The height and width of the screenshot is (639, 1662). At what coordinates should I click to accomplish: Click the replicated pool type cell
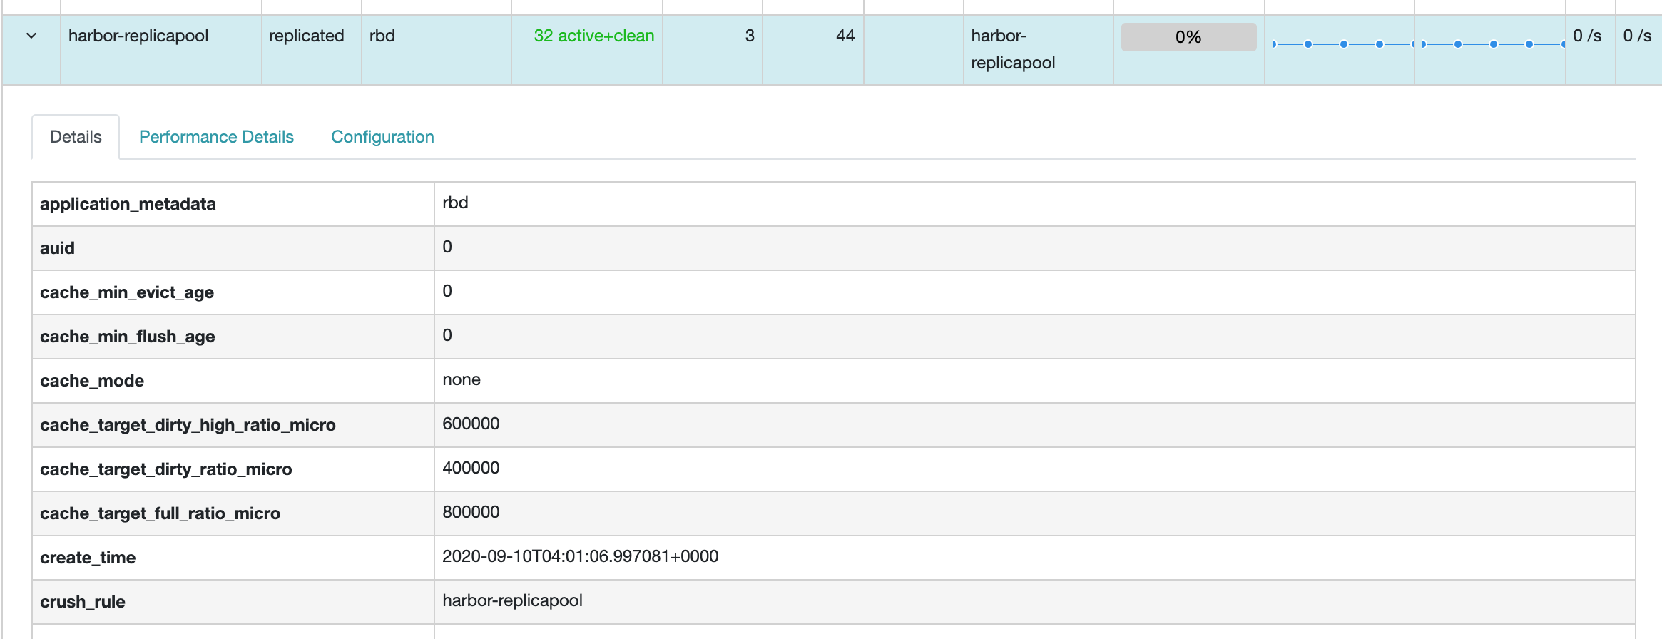[306, 36]
